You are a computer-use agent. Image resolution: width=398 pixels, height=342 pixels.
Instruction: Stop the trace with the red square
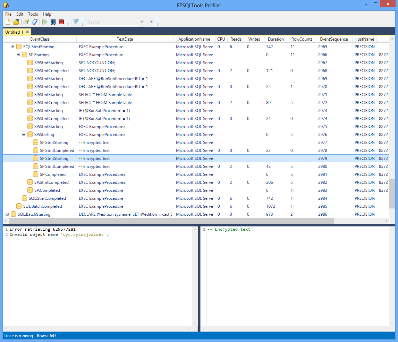click(61, 22)
